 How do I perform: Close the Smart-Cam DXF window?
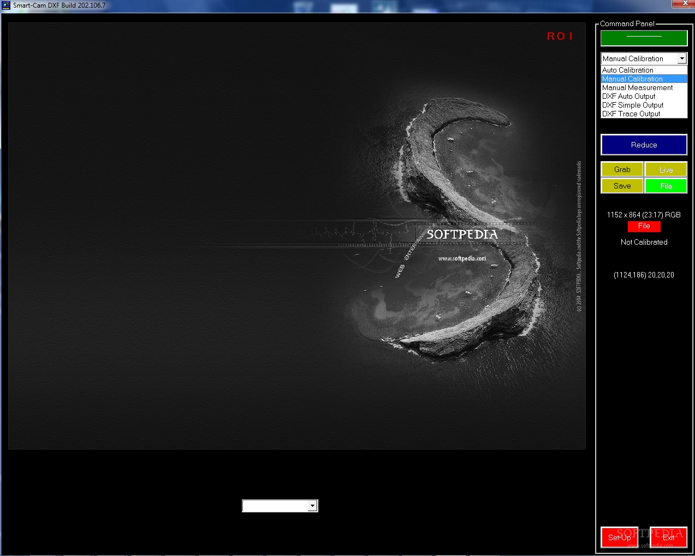tap(685, 3)
